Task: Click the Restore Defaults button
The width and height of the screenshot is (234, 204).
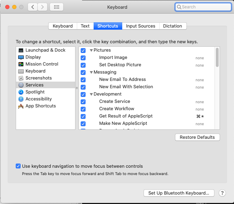Action: pyautogui.click(x=197, y=137)
